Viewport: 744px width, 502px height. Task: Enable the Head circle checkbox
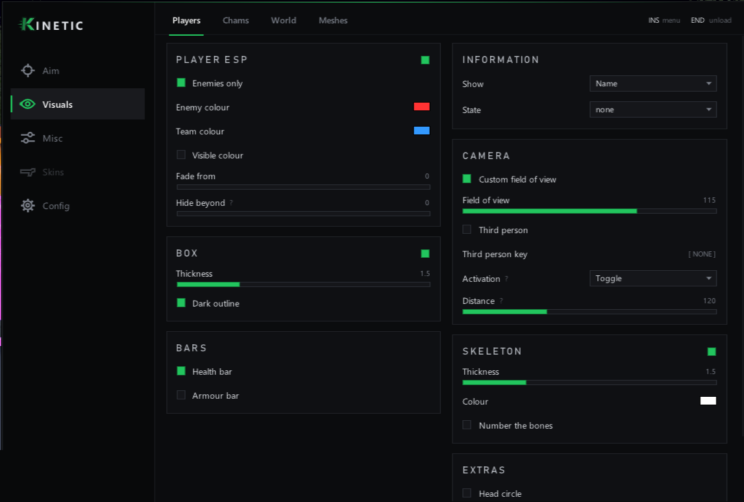tap(467, 493)
